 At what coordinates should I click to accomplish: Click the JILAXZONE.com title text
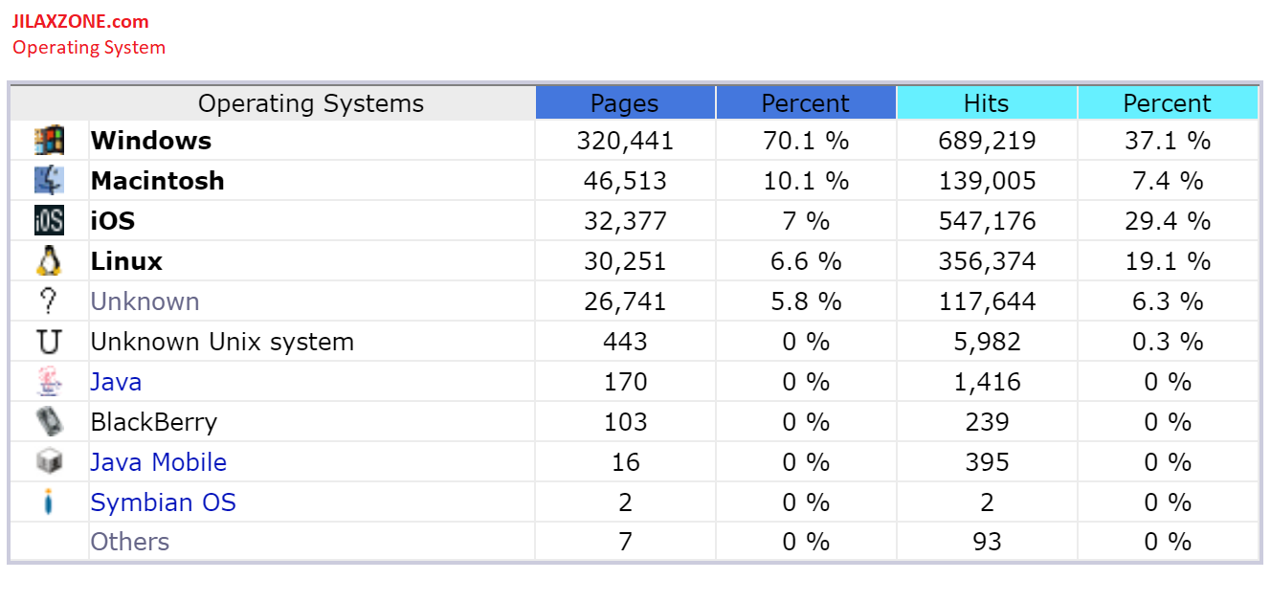pos(80,21)
